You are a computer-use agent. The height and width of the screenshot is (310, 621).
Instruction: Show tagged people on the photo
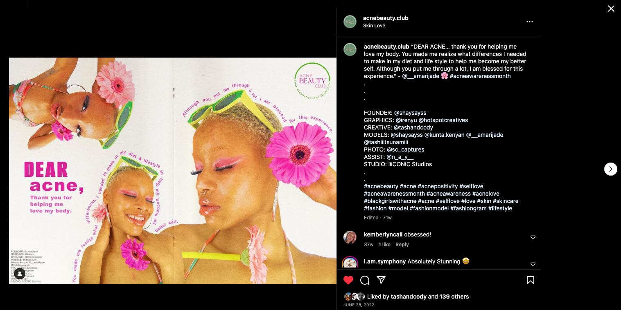[20, 274]
